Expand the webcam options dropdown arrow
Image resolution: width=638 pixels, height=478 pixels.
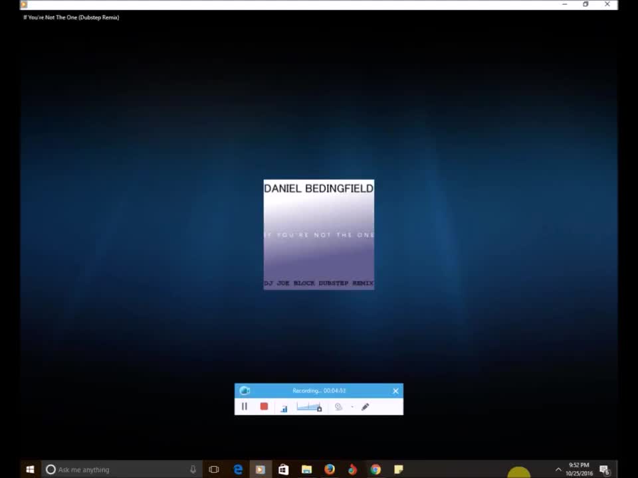coord(352,407)
